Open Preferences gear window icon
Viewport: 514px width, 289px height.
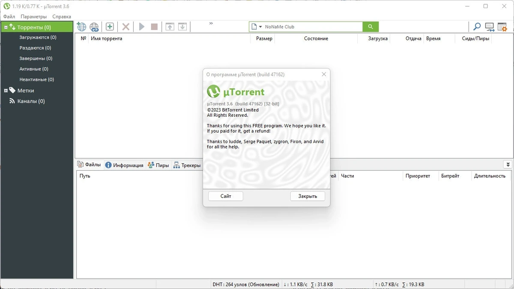502,27
